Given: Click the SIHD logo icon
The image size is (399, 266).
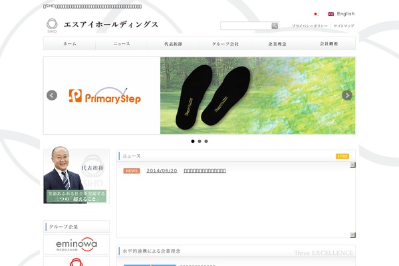Looking at the screenshot, I should [52, 25].
